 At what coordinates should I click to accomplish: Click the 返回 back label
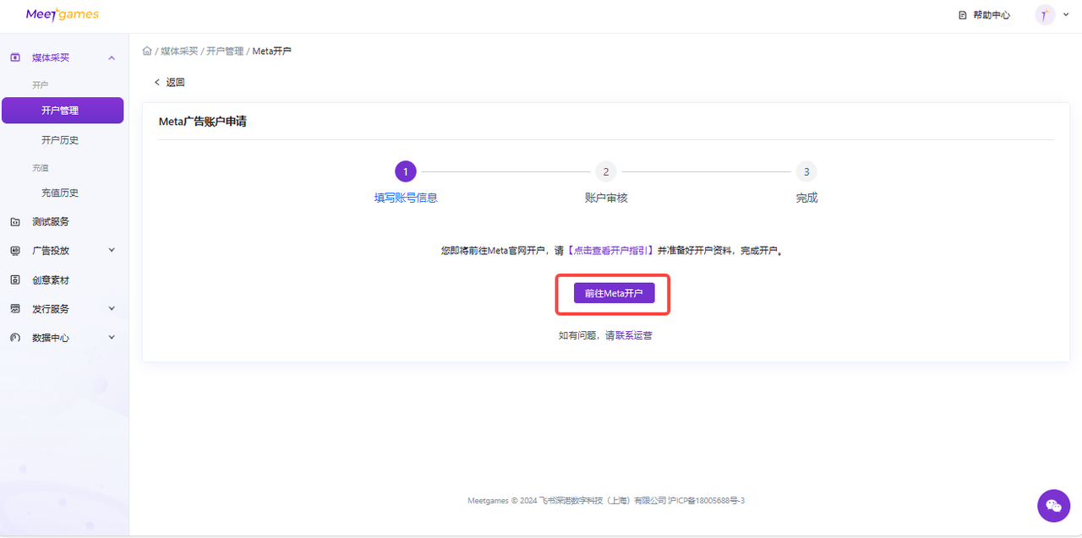point(175,82)
